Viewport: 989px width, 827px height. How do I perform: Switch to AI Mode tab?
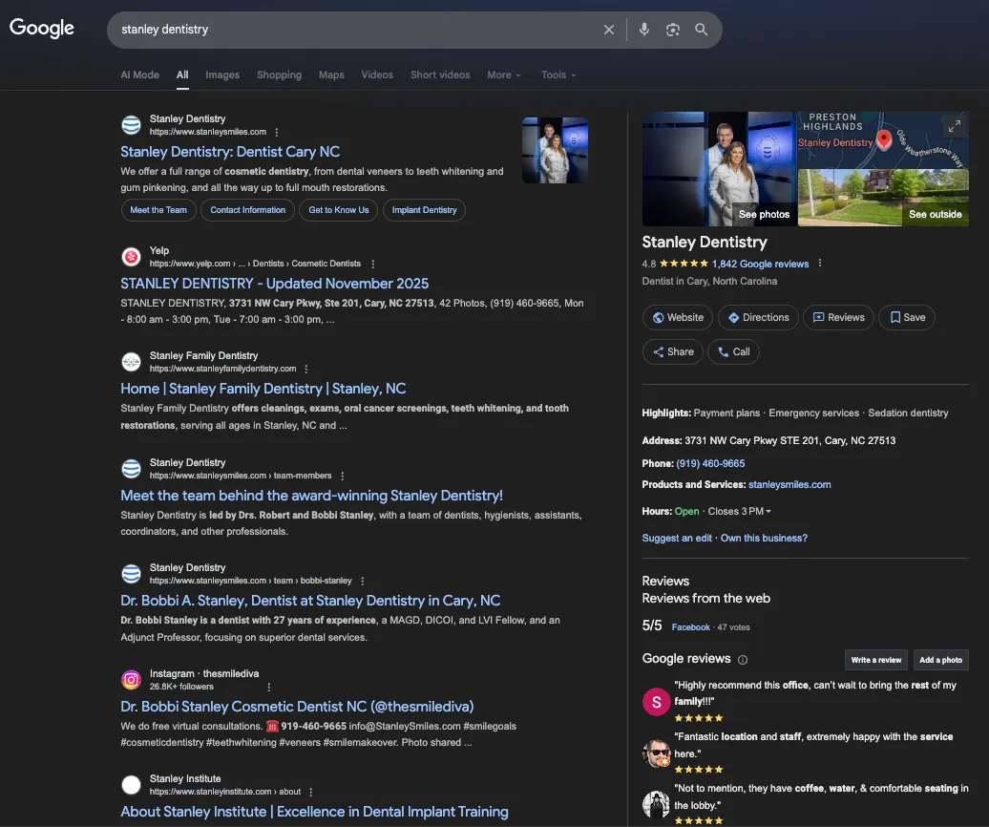coord(140,74)
